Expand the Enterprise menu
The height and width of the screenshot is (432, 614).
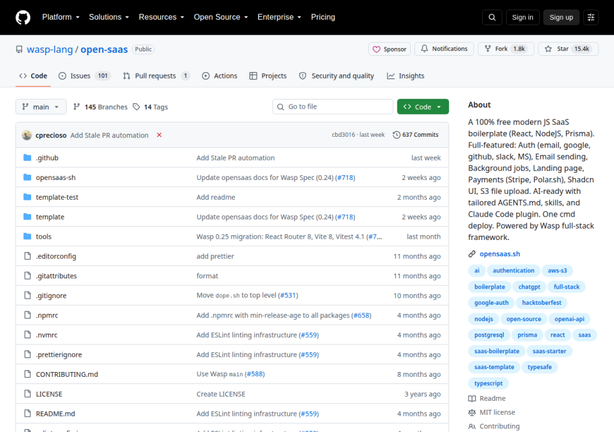tap(279, 17)
